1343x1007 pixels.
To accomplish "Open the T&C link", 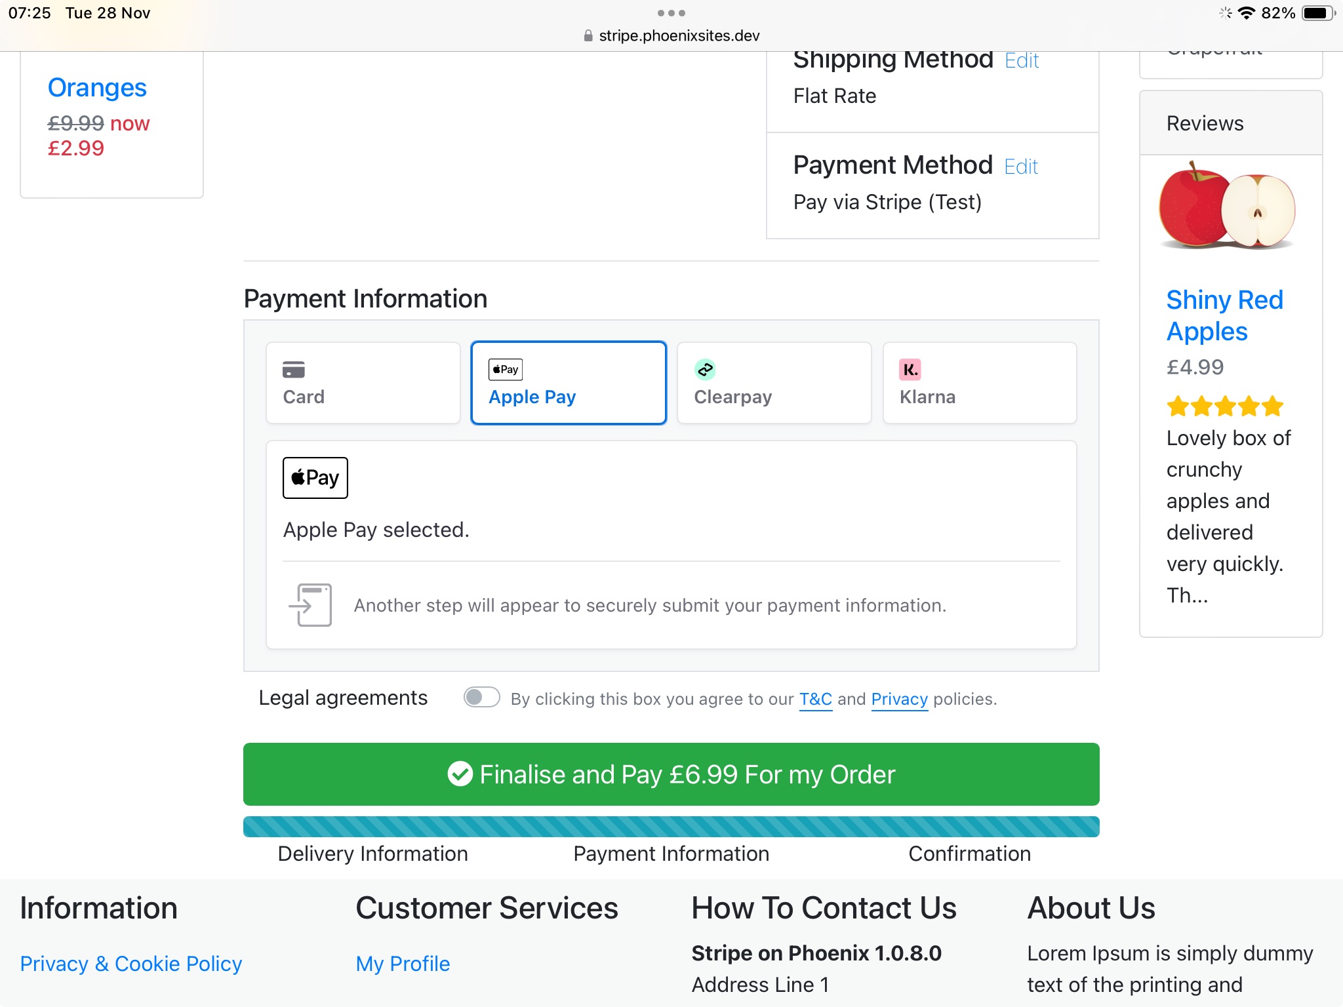I will click(x=815, y=700).
